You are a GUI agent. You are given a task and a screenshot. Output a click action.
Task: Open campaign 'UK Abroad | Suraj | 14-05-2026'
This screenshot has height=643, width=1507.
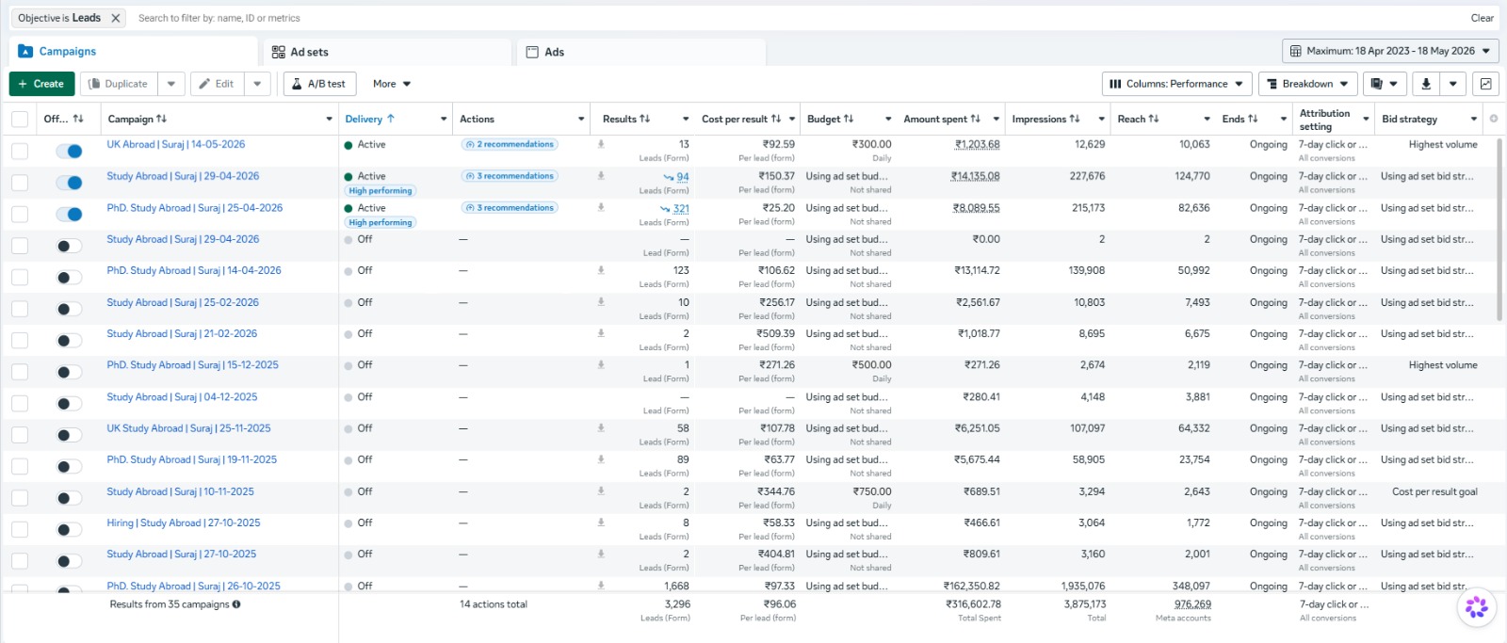coord(175,144)
